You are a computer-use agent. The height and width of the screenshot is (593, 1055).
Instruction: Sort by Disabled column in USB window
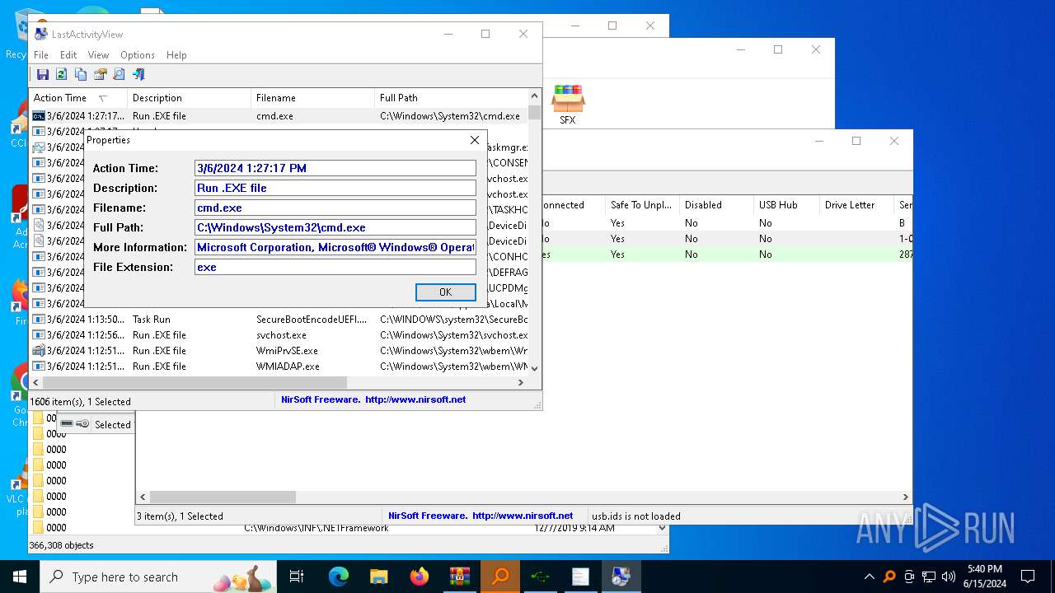(x=715, y=205)
